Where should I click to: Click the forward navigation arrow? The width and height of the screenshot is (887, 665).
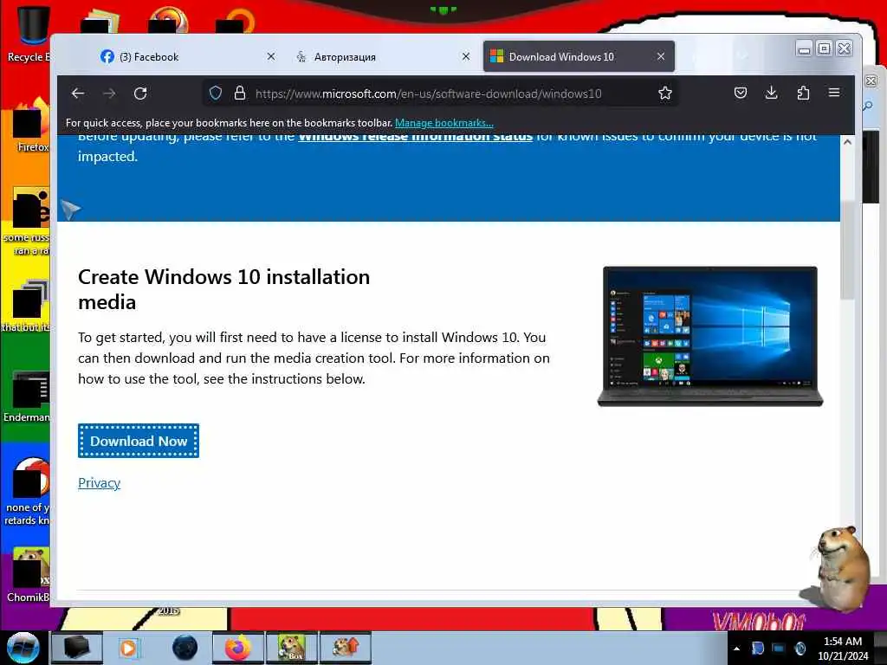tap(109, 94)
